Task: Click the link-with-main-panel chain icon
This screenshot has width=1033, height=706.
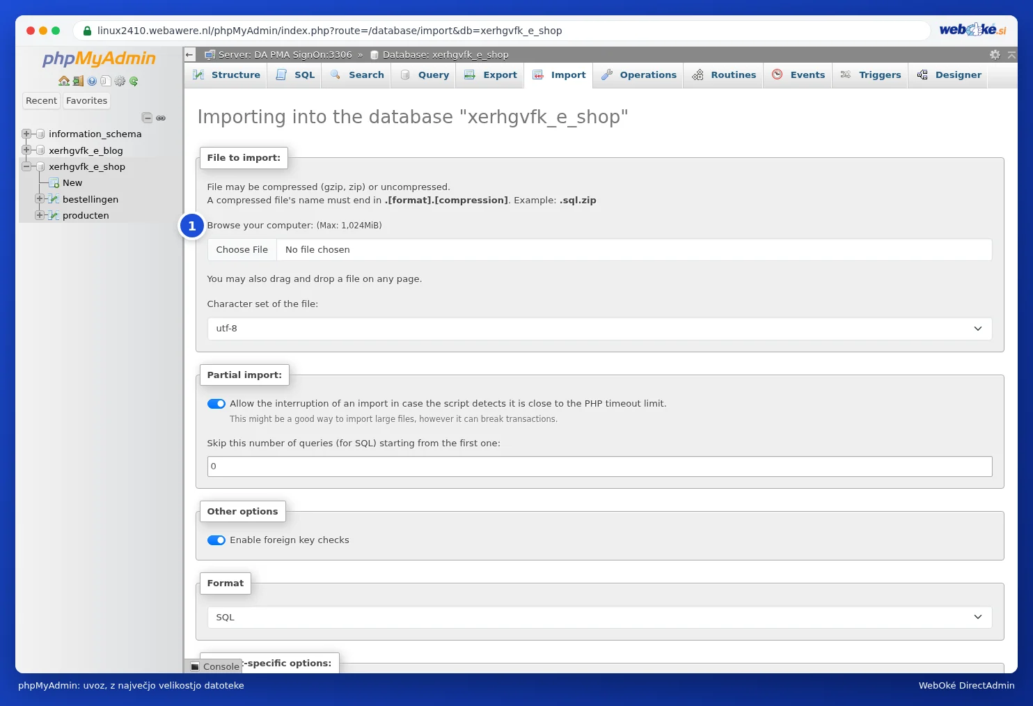Action: click(x=161, y=118)
